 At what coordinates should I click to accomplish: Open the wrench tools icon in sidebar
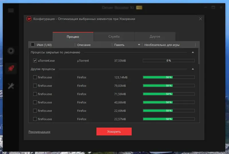(x=11, y=86)
